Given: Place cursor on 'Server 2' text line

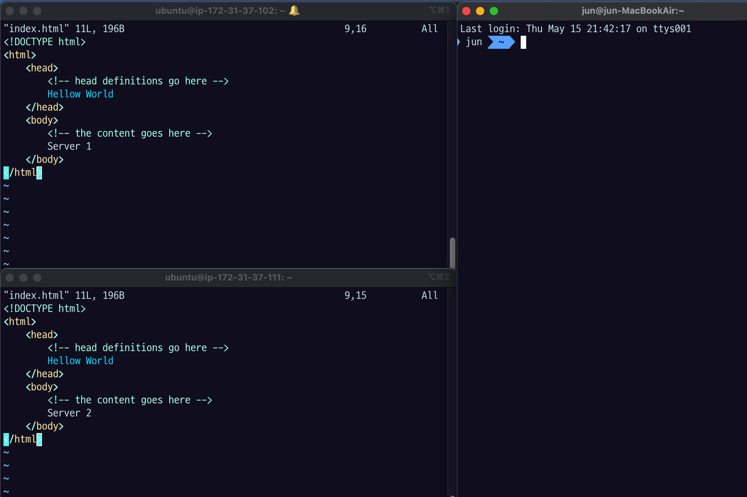Looking at the screenshot, I should (x=69, y=413).
